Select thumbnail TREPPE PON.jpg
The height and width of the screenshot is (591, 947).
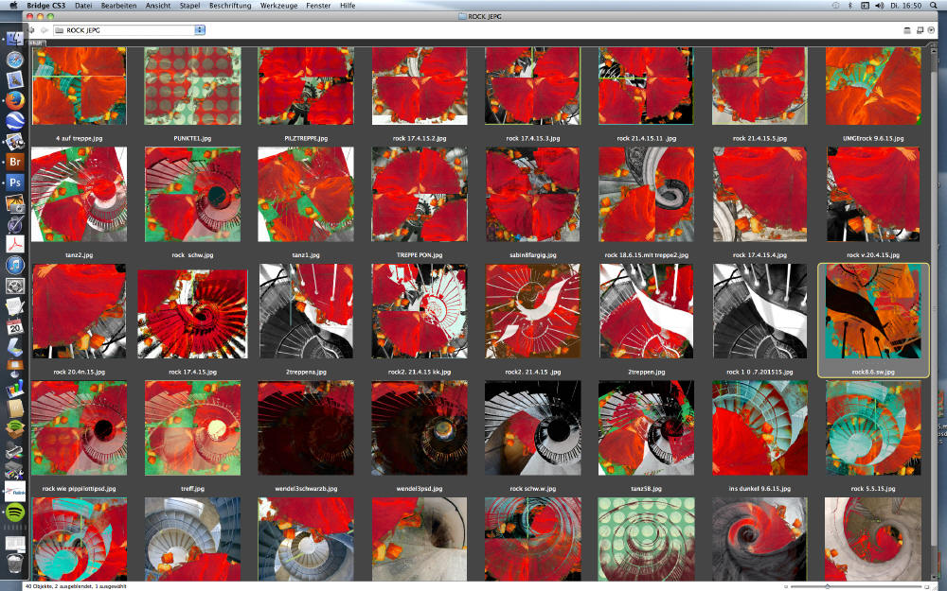click(420, 194)
